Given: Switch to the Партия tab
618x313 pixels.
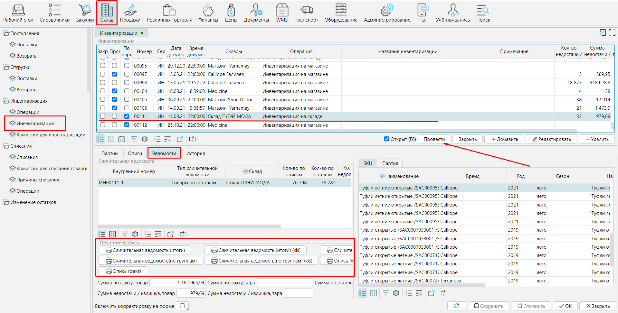Looking at the screenshot, I should tap(390, 163).
